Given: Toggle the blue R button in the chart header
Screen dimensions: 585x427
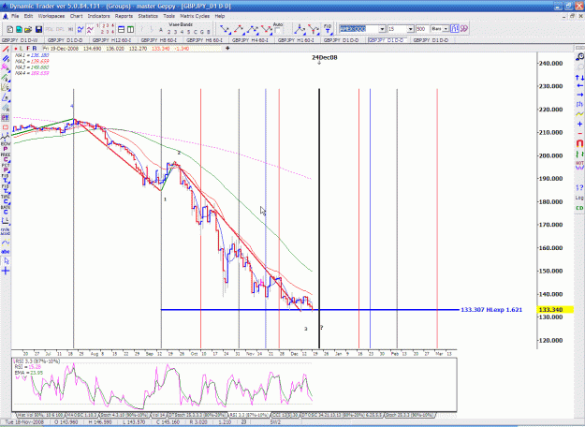Looking at the screenshot, I should point(35,49).
